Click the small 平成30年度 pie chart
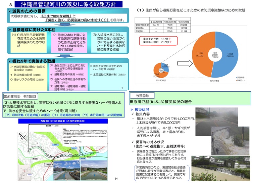The image size is (253, 183). [x=161, y=70]
